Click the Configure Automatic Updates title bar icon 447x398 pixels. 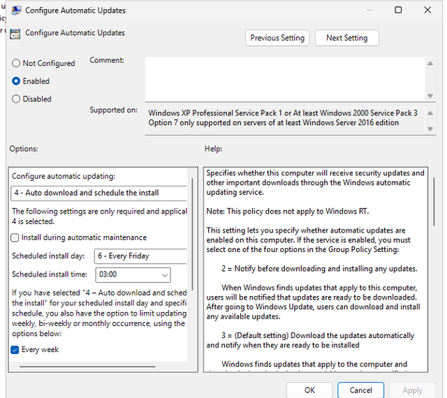pos(16,10)
